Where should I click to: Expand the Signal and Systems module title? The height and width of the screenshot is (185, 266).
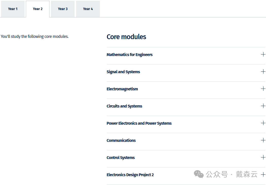[x=123, y=72]
